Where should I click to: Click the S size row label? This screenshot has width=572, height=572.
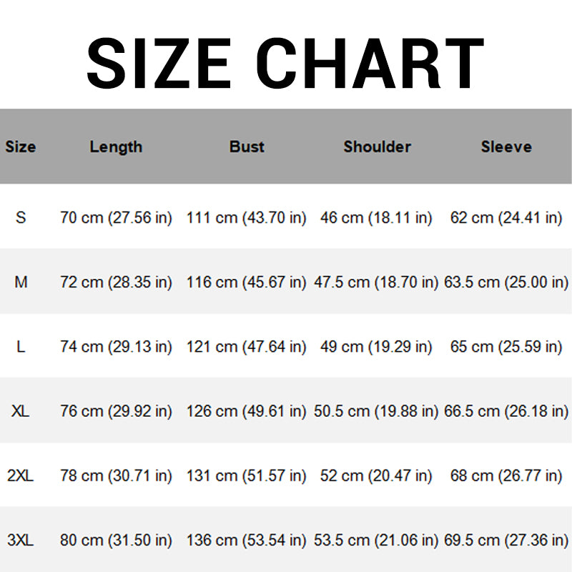coord(21,217)
